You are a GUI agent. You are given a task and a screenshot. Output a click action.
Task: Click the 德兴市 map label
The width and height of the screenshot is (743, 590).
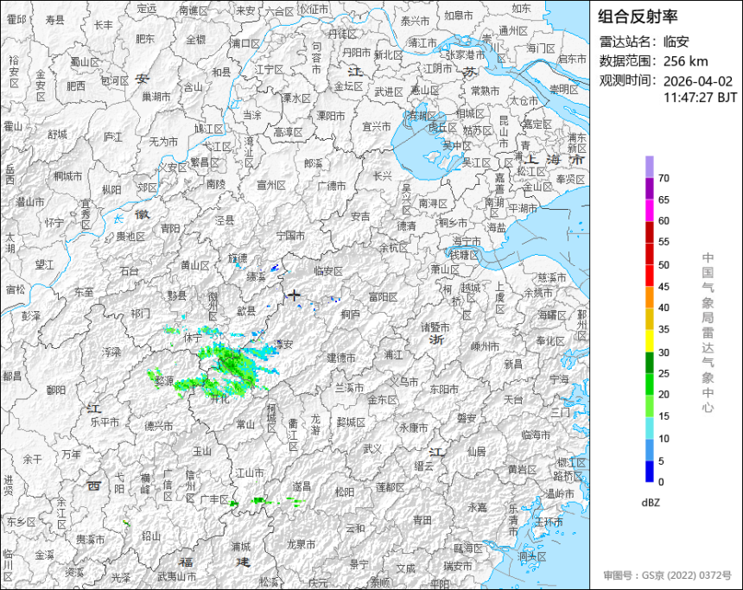pos(159,426)
